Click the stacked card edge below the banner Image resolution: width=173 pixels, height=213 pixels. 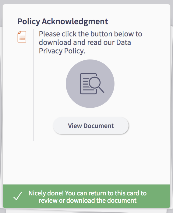[x=86, y=210]
